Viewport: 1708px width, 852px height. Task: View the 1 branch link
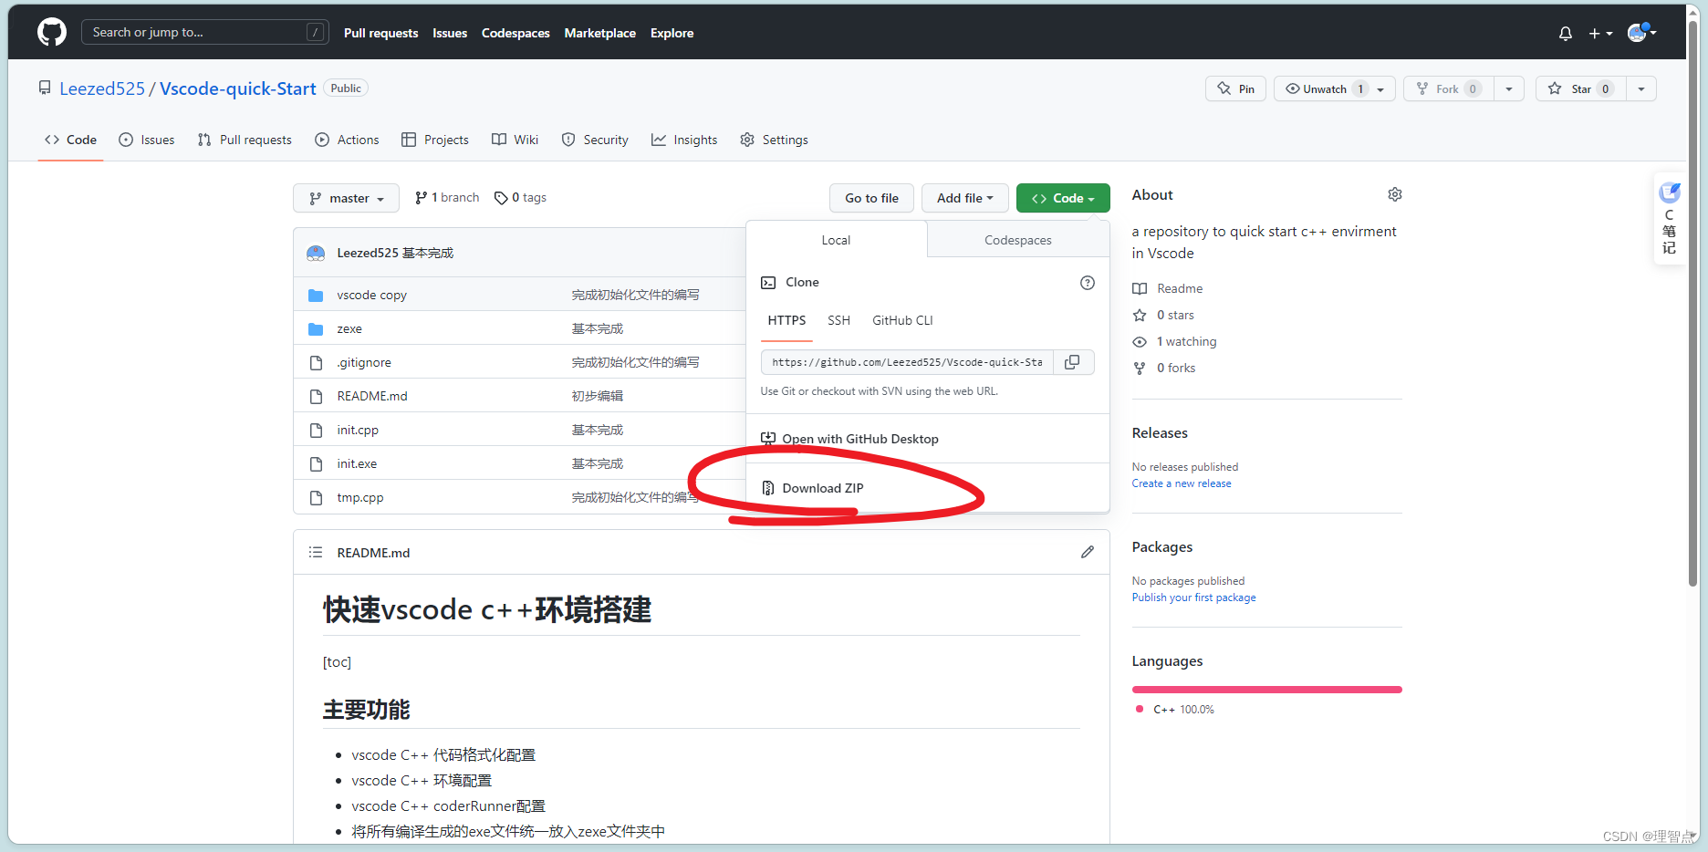point(447,197)
